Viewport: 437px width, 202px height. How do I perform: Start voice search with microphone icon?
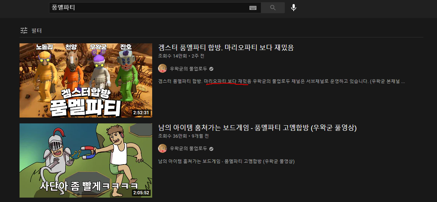293,8
